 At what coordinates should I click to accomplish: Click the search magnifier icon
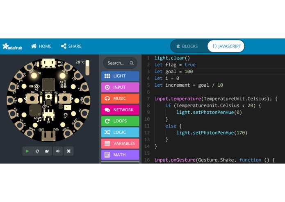coord(132,63)
